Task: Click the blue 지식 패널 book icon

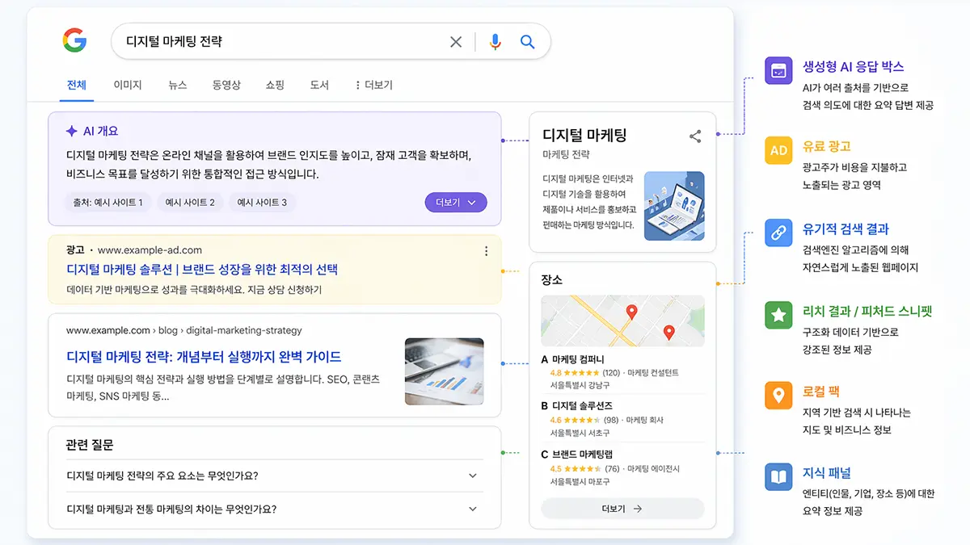Action: [778, 476]
